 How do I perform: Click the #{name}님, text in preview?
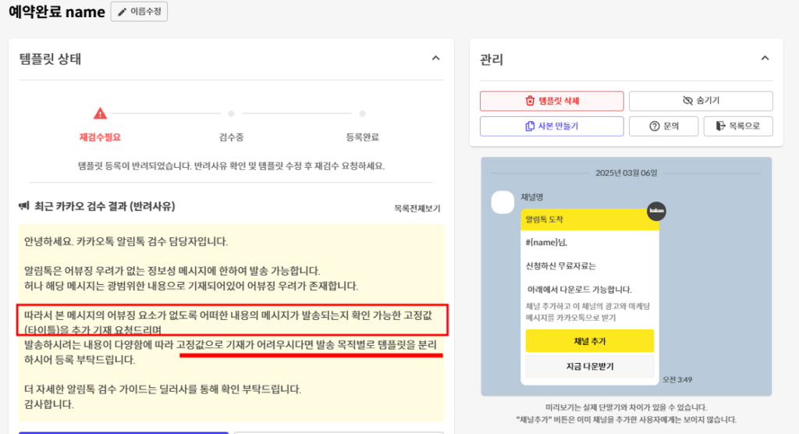(x=546, y=242)
